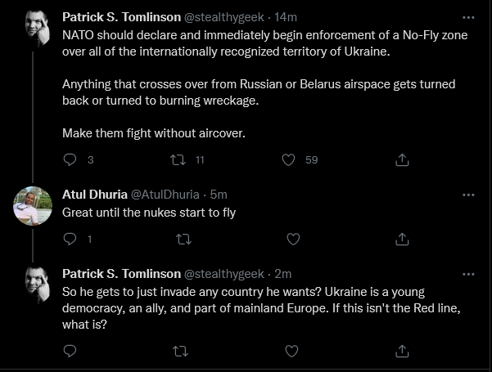The image size is (492, 372).
Task: Open Patrick S. Tomlinson's avatar on the last tweet
Action: 38,285
